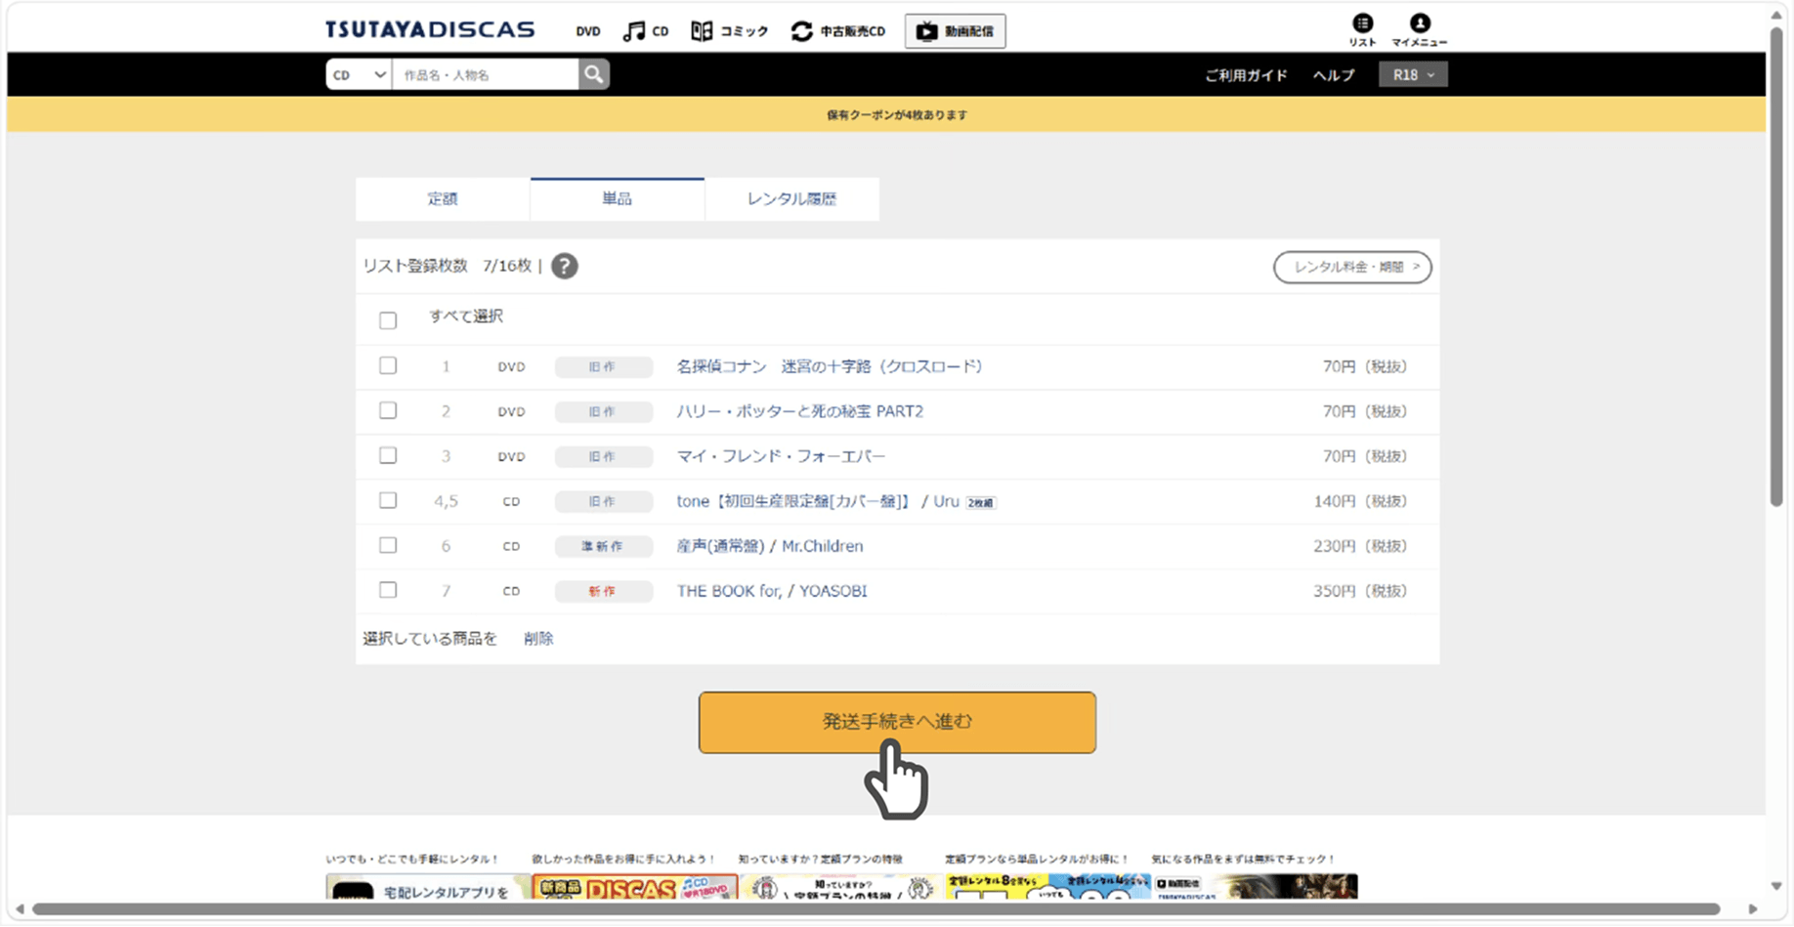This screenshot has height=927, width=1794.
Task: Open THE BOOK for, / YOASOBI link
Action: point(772,591)
